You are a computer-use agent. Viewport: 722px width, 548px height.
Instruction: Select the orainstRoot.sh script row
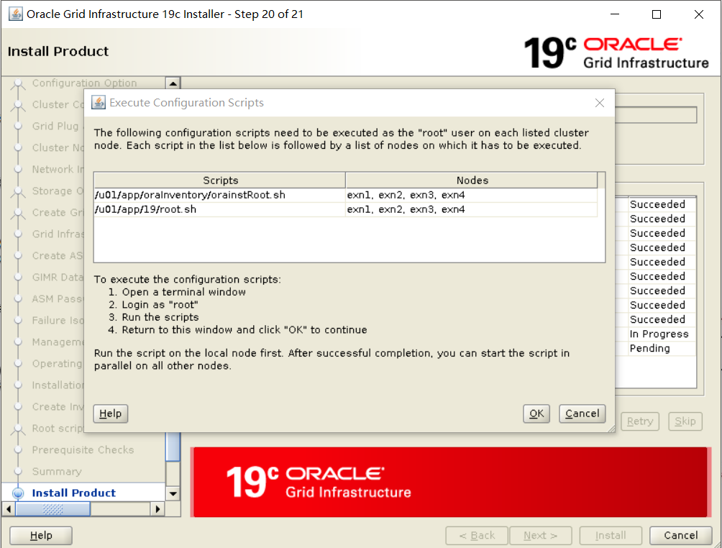click(345, 196)
